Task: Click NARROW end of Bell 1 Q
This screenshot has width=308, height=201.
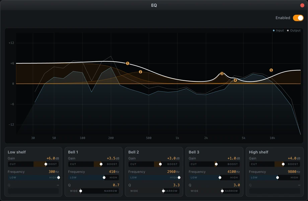Action: tap(110, 191)
